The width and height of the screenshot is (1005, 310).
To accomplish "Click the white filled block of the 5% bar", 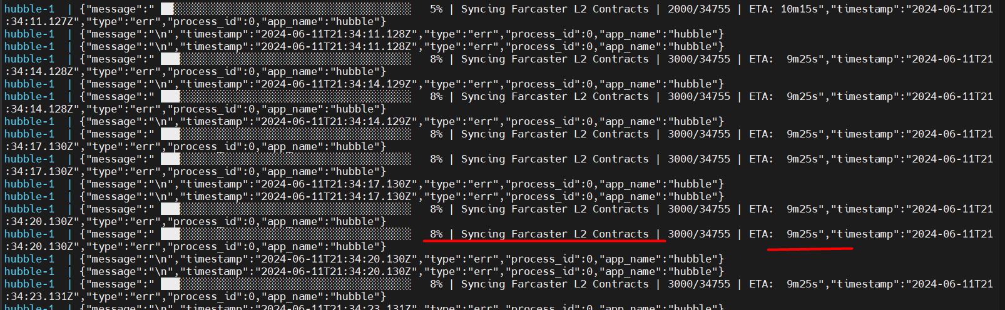I will [167, 9].
